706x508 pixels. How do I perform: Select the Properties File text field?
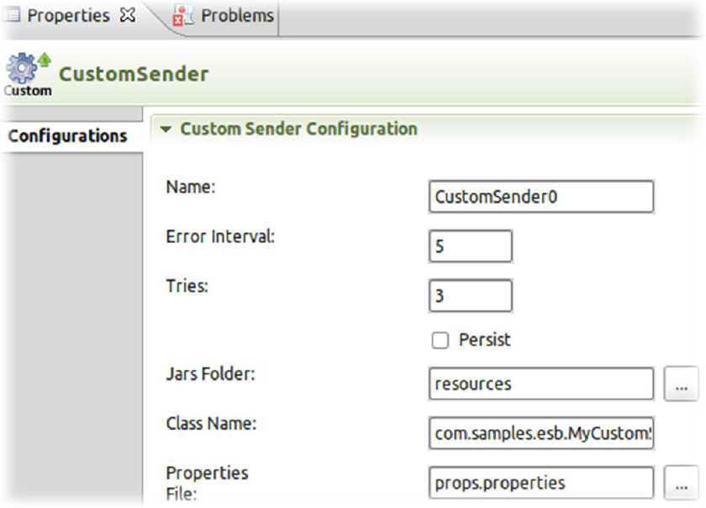point(540,483)
